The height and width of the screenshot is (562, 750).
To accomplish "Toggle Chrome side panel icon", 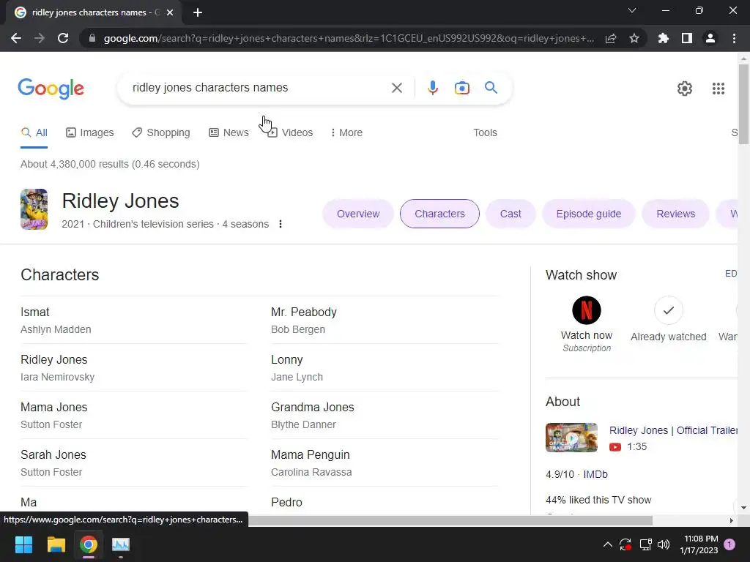I will pyautogui.click(x=687, y=38).
